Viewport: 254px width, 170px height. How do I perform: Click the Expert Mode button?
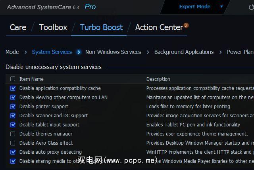point(194,7)
